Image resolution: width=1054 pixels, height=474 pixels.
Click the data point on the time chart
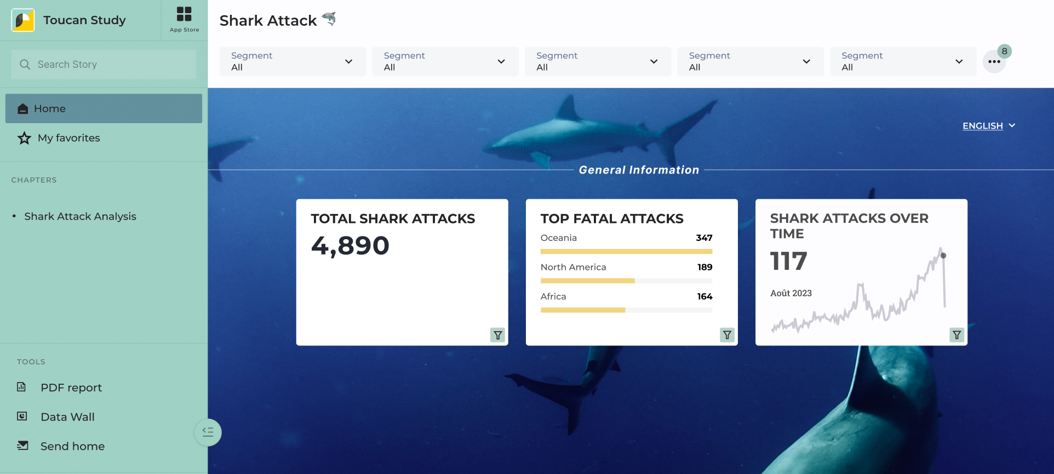(943, 256)
